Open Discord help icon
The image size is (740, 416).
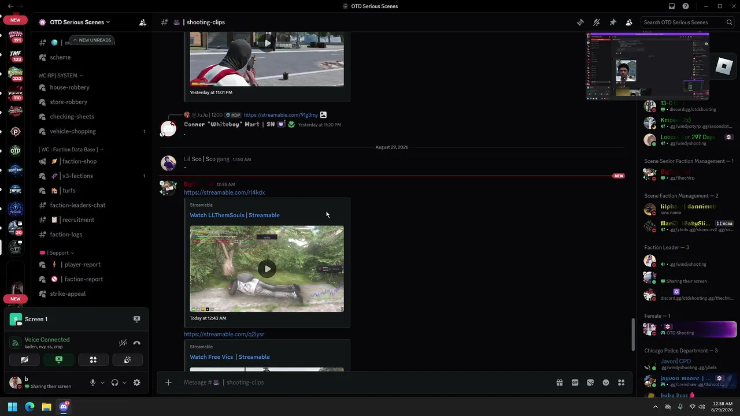pos(686,6)
